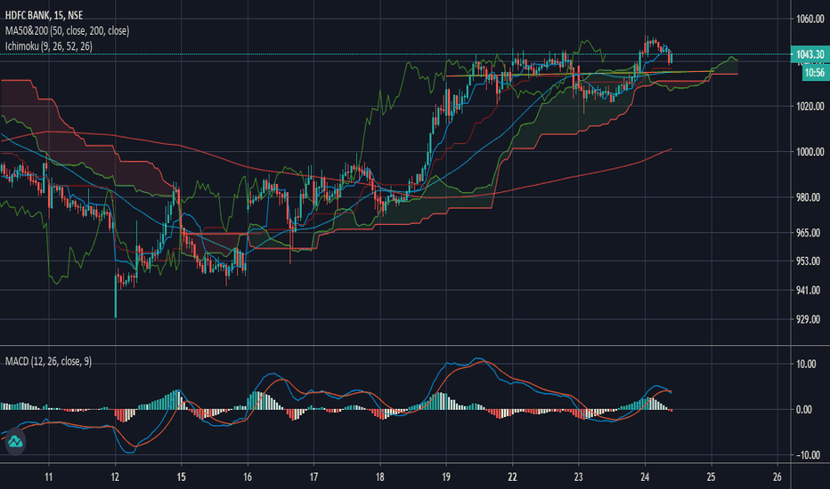Click the 1060.00 price axis label
The width and height of the screenshot is (830, 489).
[810, 20]
